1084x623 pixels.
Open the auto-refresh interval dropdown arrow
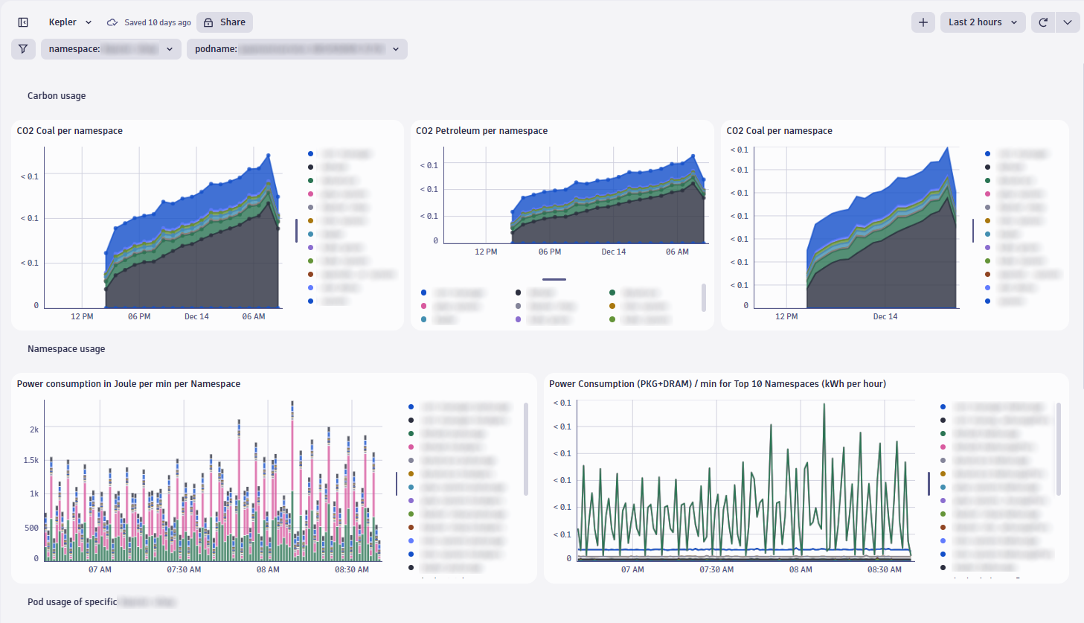coord(1067,22)
